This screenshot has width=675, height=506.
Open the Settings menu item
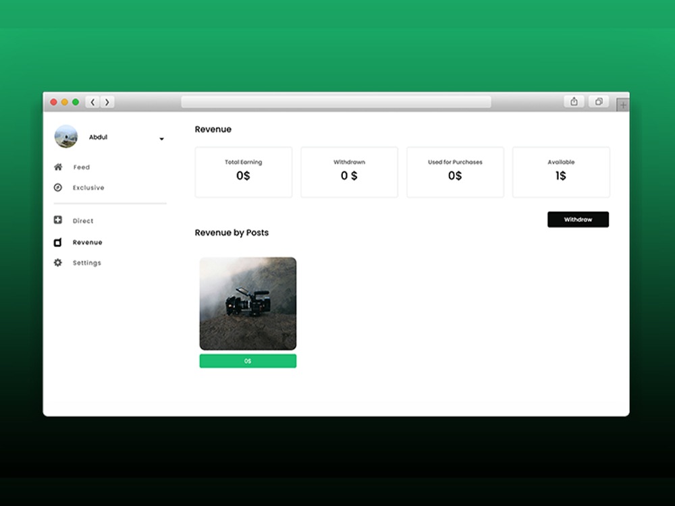pyautogui.click(x=86, y=263)
